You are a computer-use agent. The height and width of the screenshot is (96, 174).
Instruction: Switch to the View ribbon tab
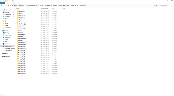tap(18, 3)
